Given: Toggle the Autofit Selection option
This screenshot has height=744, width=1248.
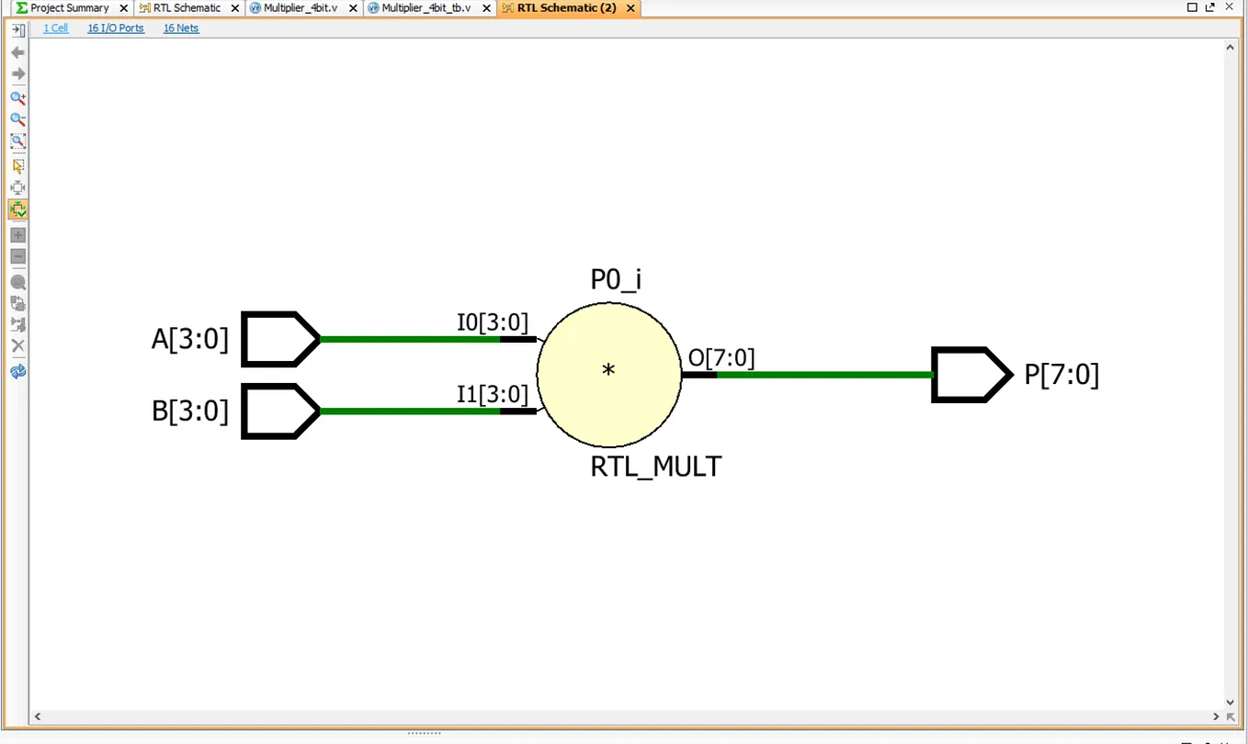Looking at the screenshot, I should coord(17,209).
